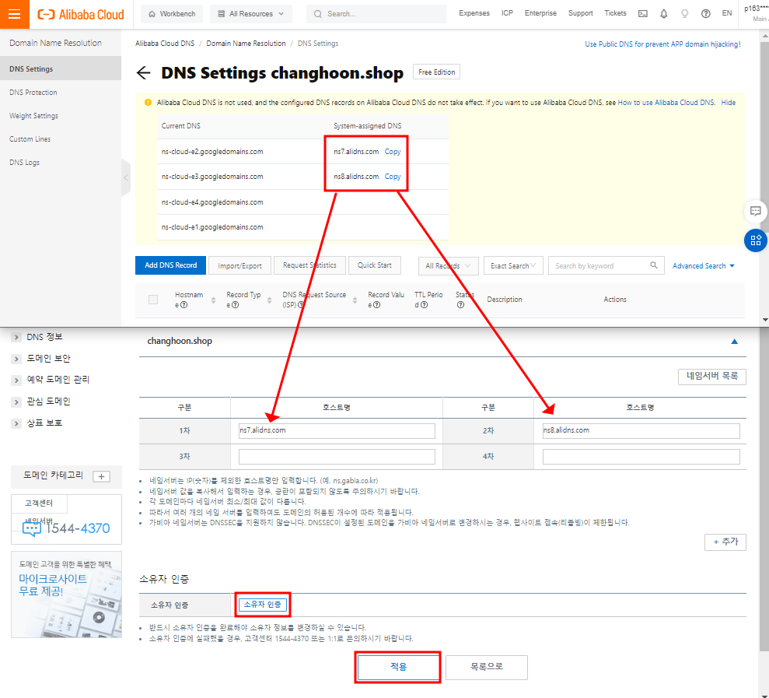Click the search magnifier in keyword box

654,265
